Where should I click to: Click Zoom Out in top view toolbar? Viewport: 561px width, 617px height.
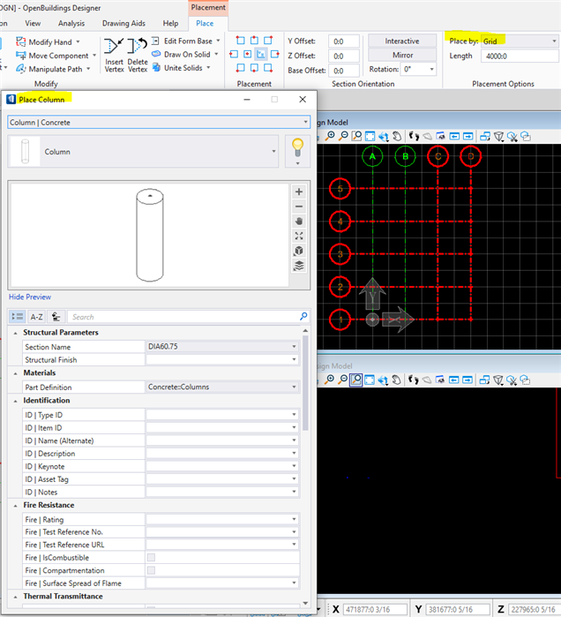[343, 136]
